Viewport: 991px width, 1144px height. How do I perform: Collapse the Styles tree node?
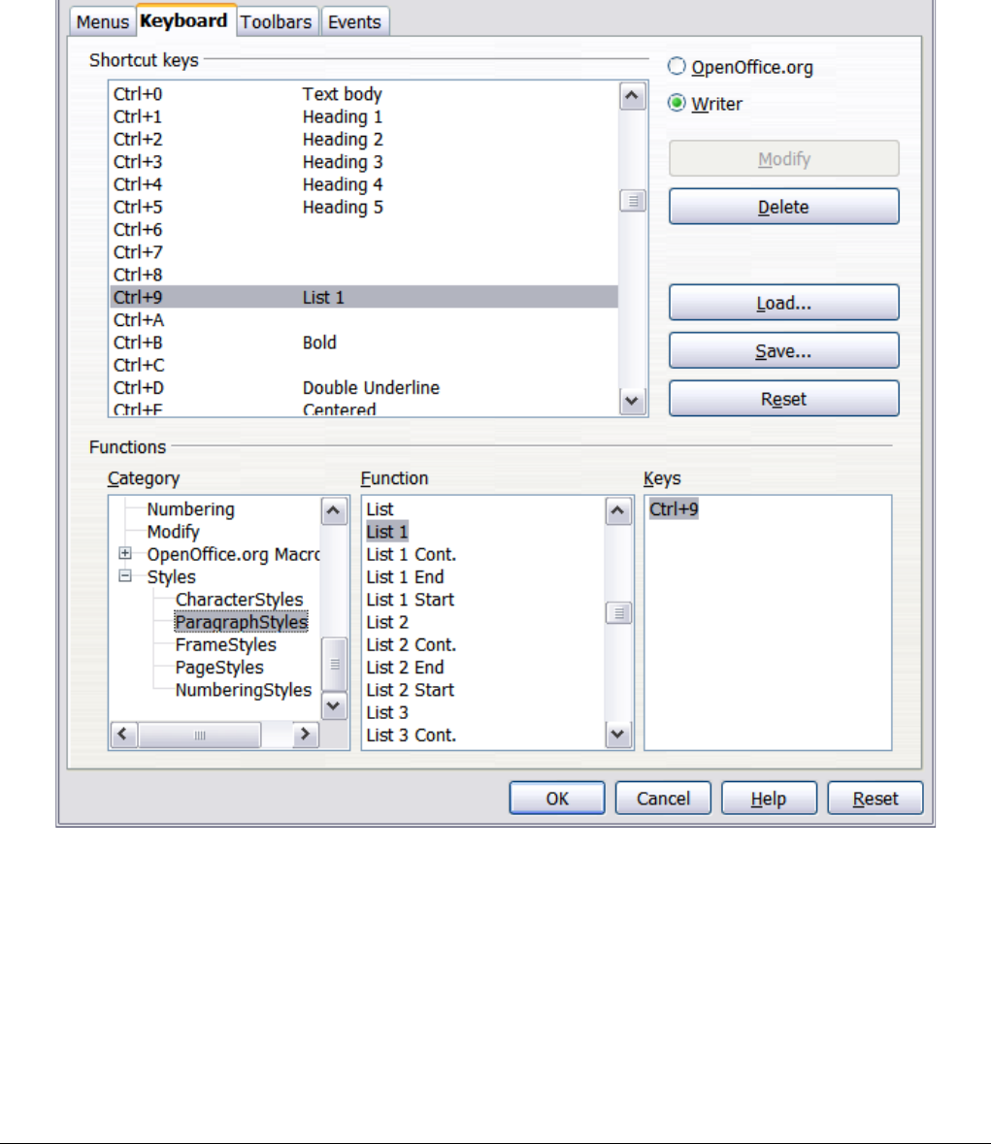click(x=125, y=575)
